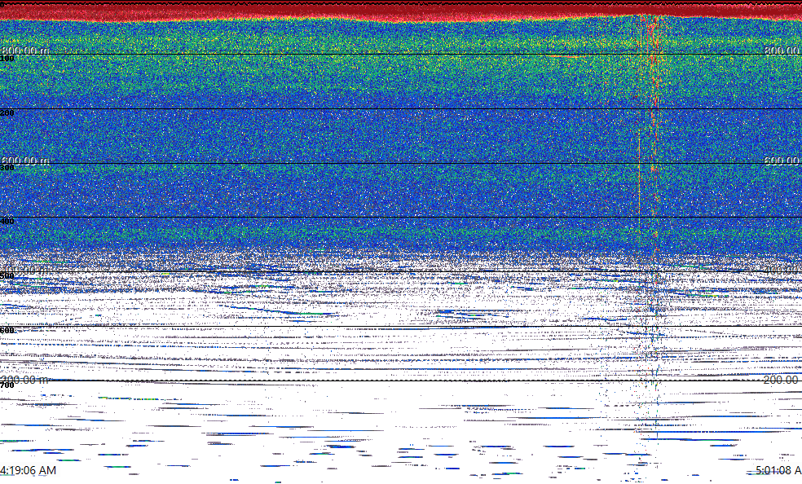Select the bold 200 depth label
Screen dimensions: 802x484
click(7, 113)
